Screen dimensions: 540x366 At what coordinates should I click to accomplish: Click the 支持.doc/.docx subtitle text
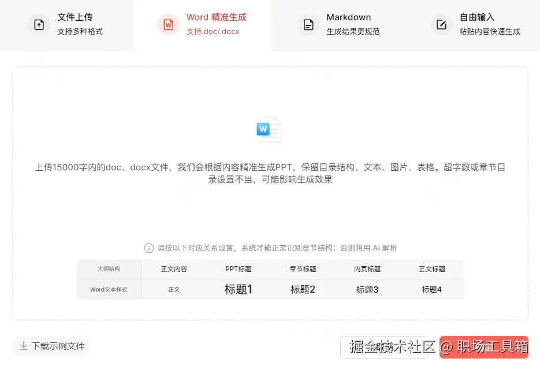213,31
